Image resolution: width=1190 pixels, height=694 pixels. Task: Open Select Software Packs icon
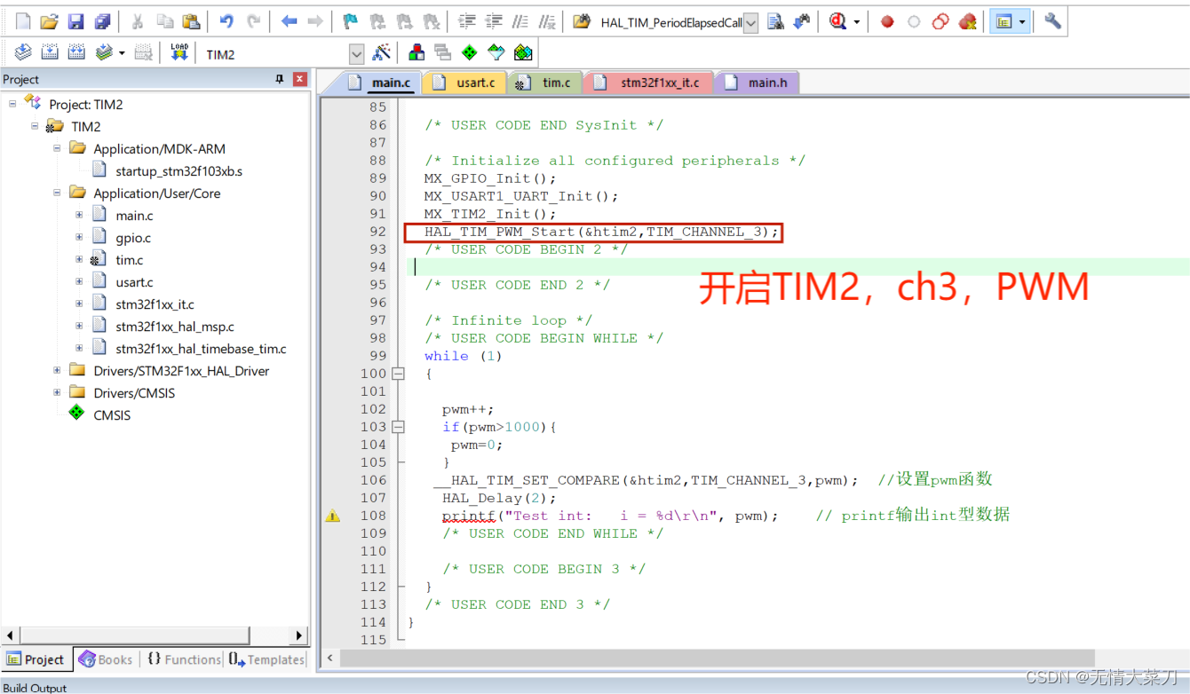click(496, 53)
